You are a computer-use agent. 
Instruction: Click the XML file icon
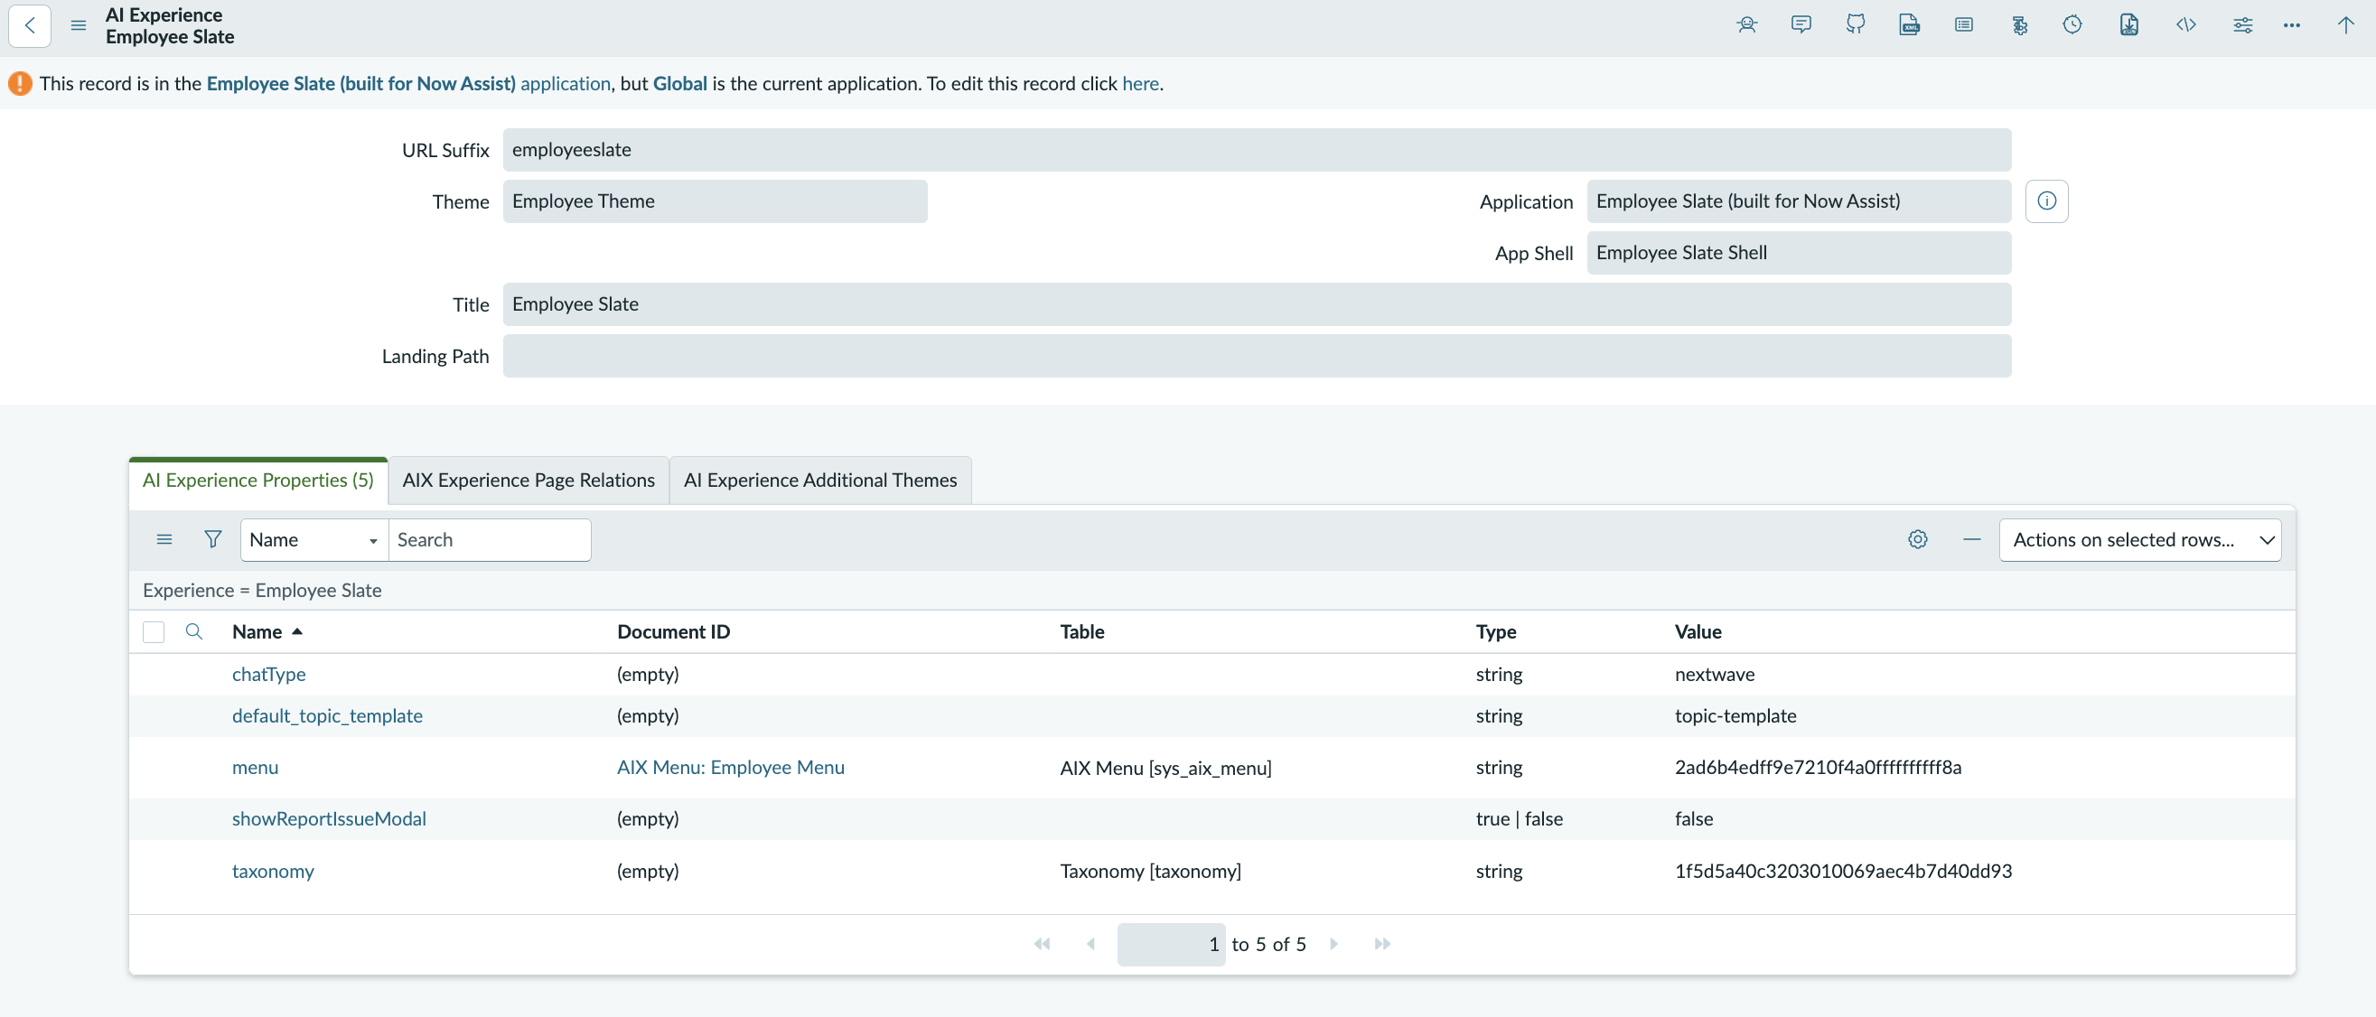pos(1909,25)
